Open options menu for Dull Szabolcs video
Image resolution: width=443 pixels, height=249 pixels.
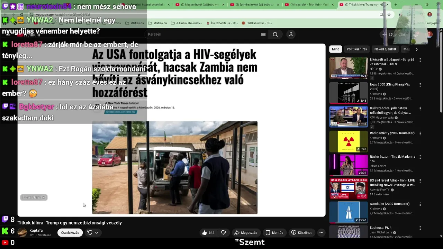(x=420, y=108)
